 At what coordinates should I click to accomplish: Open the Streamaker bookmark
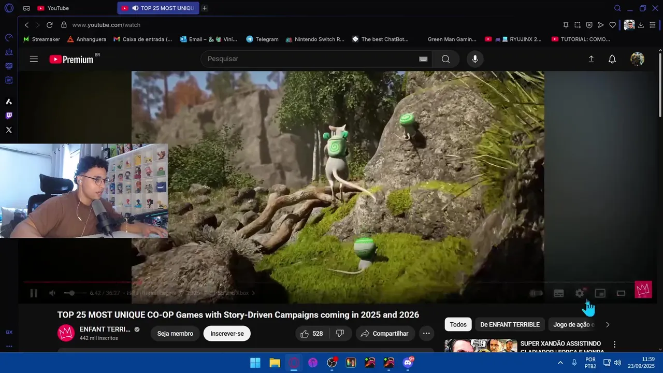[41, 39]
